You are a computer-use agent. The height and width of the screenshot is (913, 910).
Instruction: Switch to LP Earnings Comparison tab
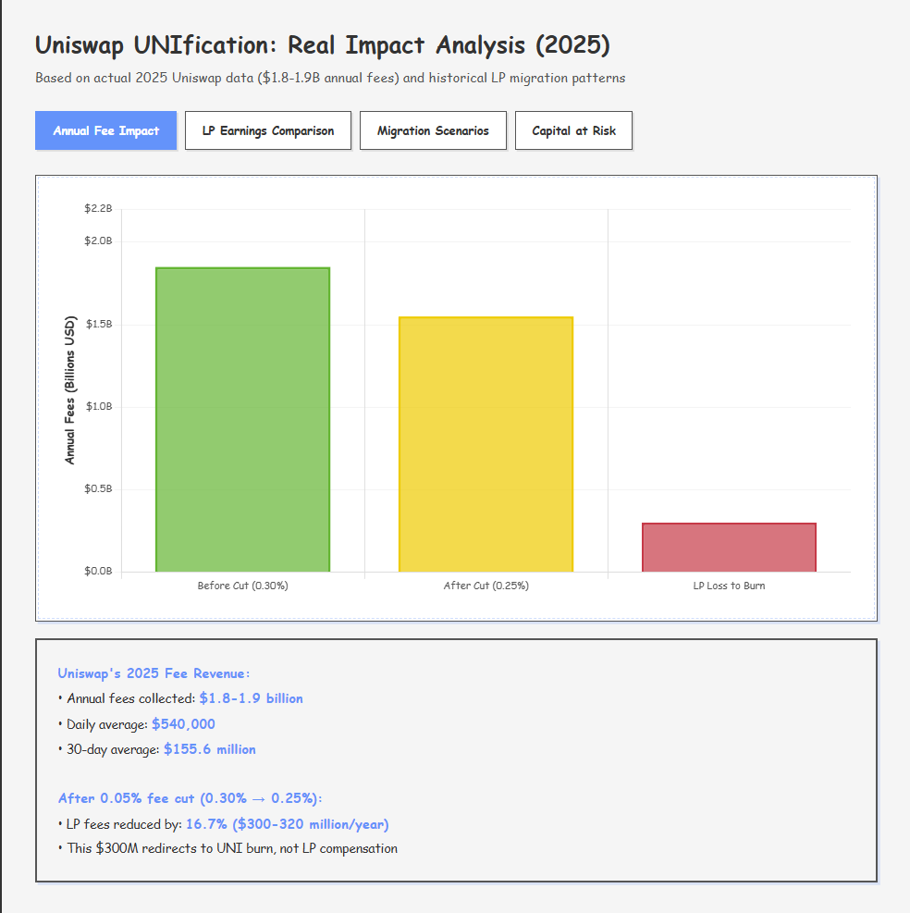pos(268,130)
